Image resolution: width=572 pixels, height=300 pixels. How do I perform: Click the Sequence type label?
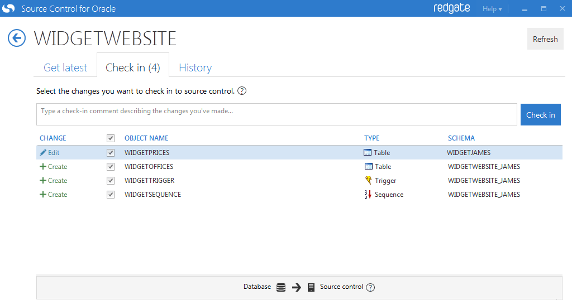coord(389,195)
